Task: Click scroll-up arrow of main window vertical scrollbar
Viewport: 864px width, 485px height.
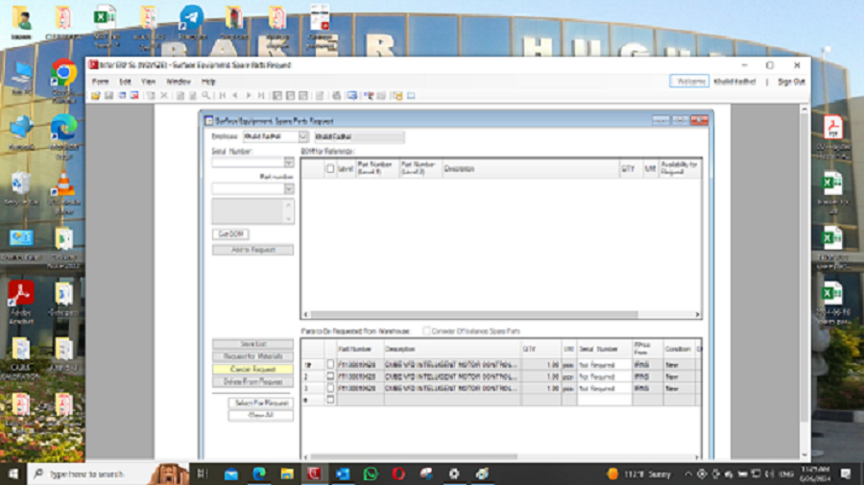Action: [x=804, y=109]
